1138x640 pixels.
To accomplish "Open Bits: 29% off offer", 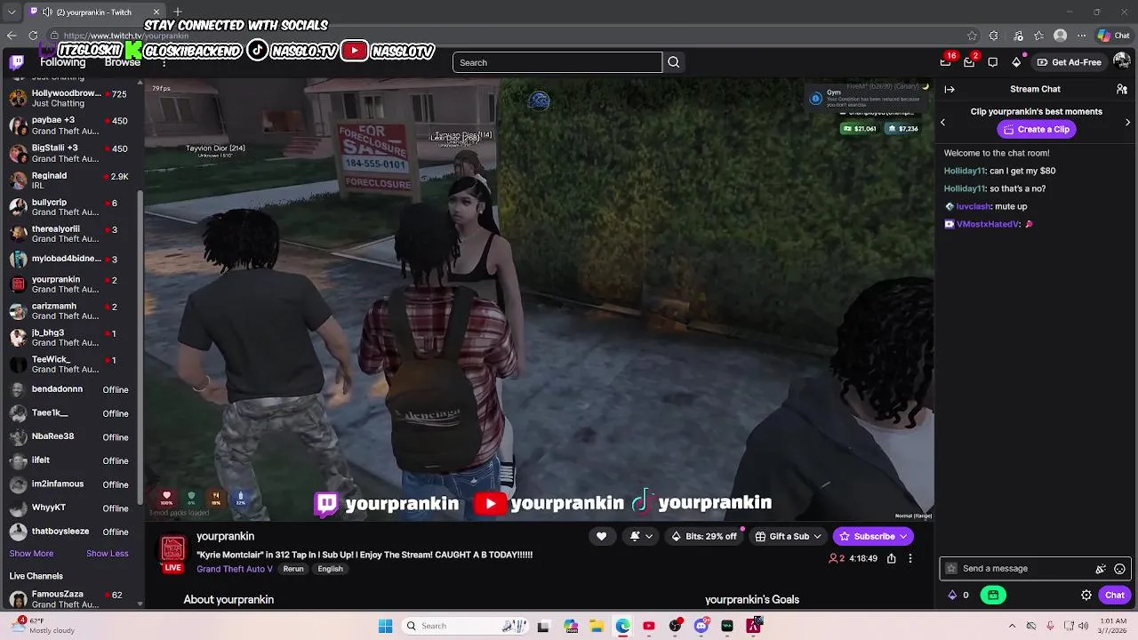I will pyautogui.click(x=704, y=536).
